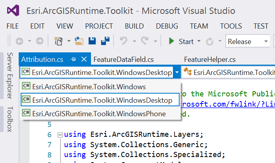The height and width of the screenshot is (163, 275).
Task: Select Esri.ArcGISRuntime.Toolkit.WindowsPhone from the list
Action: pos(100,113)
